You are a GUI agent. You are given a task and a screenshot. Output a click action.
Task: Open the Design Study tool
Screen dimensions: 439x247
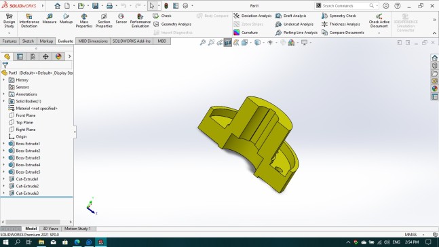(9, 21)
